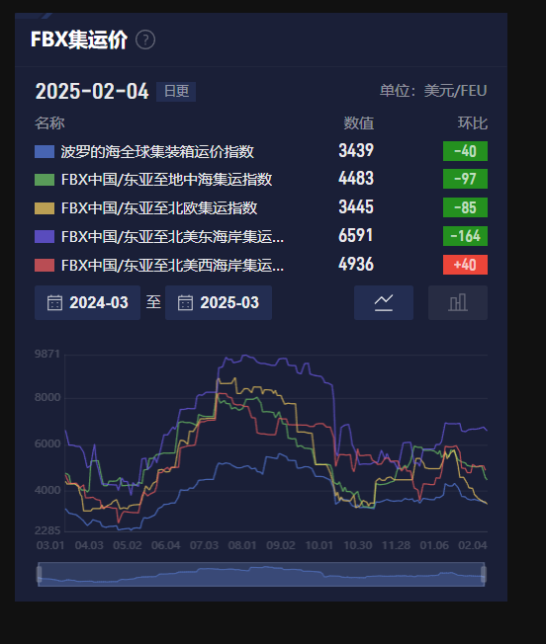Select row label 波罗的海全球集装箱运价指数
Screen dimensions: 546x644
point(157,151)
